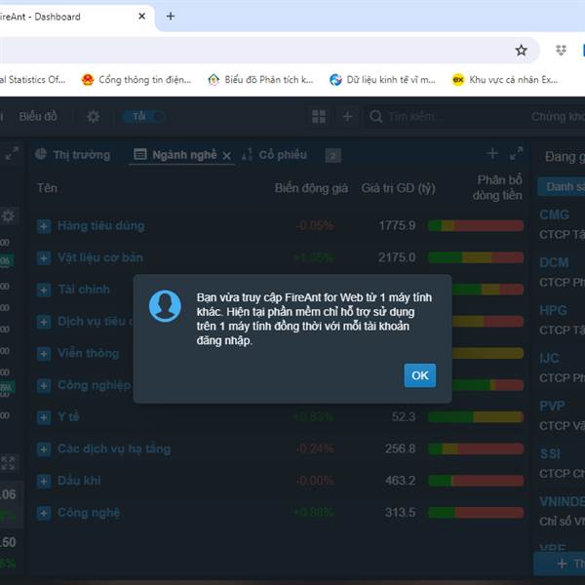Screen dimensions: 585x585
Task: Bookmark this page with the star icon
Action: 521,50
